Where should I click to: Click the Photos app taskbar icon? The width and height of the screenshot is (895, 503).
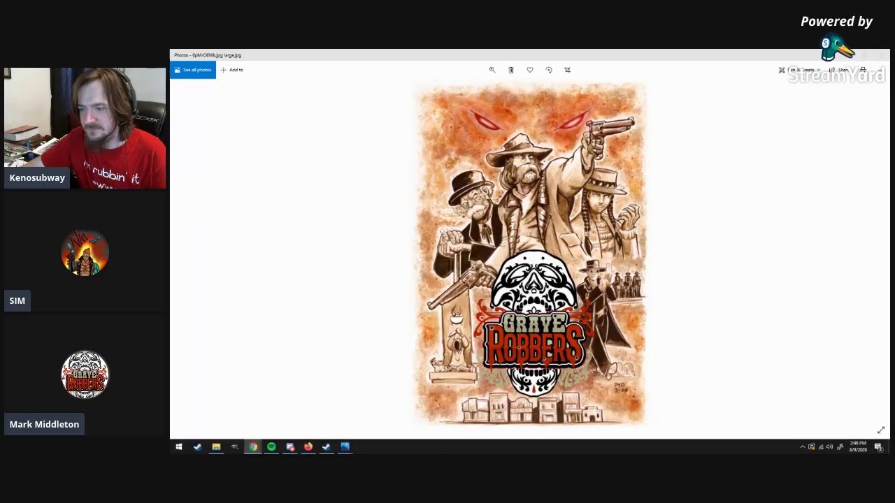pyautogui.click(x=345, y=447)
